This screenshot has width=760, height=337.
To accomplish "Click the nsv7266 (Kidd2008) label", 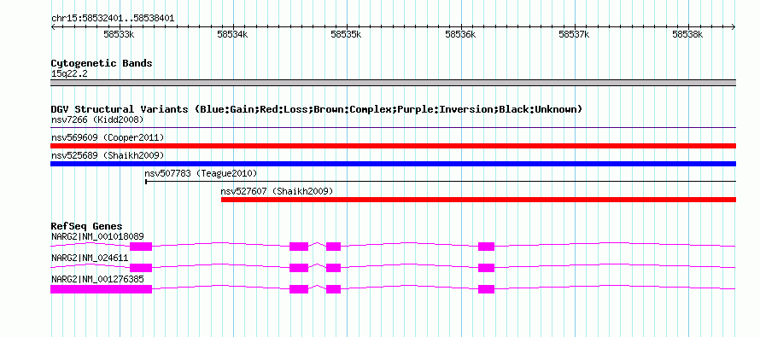I will pyautogui.click(x=97, y=119).
